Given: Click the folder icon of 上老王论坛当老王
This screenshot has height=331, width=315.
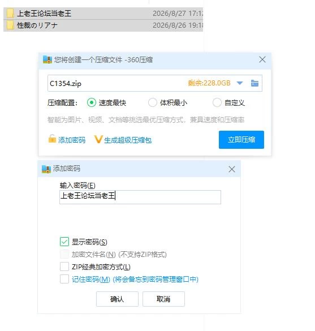Looking at the screenshot, I should click(x=10, y=14).
